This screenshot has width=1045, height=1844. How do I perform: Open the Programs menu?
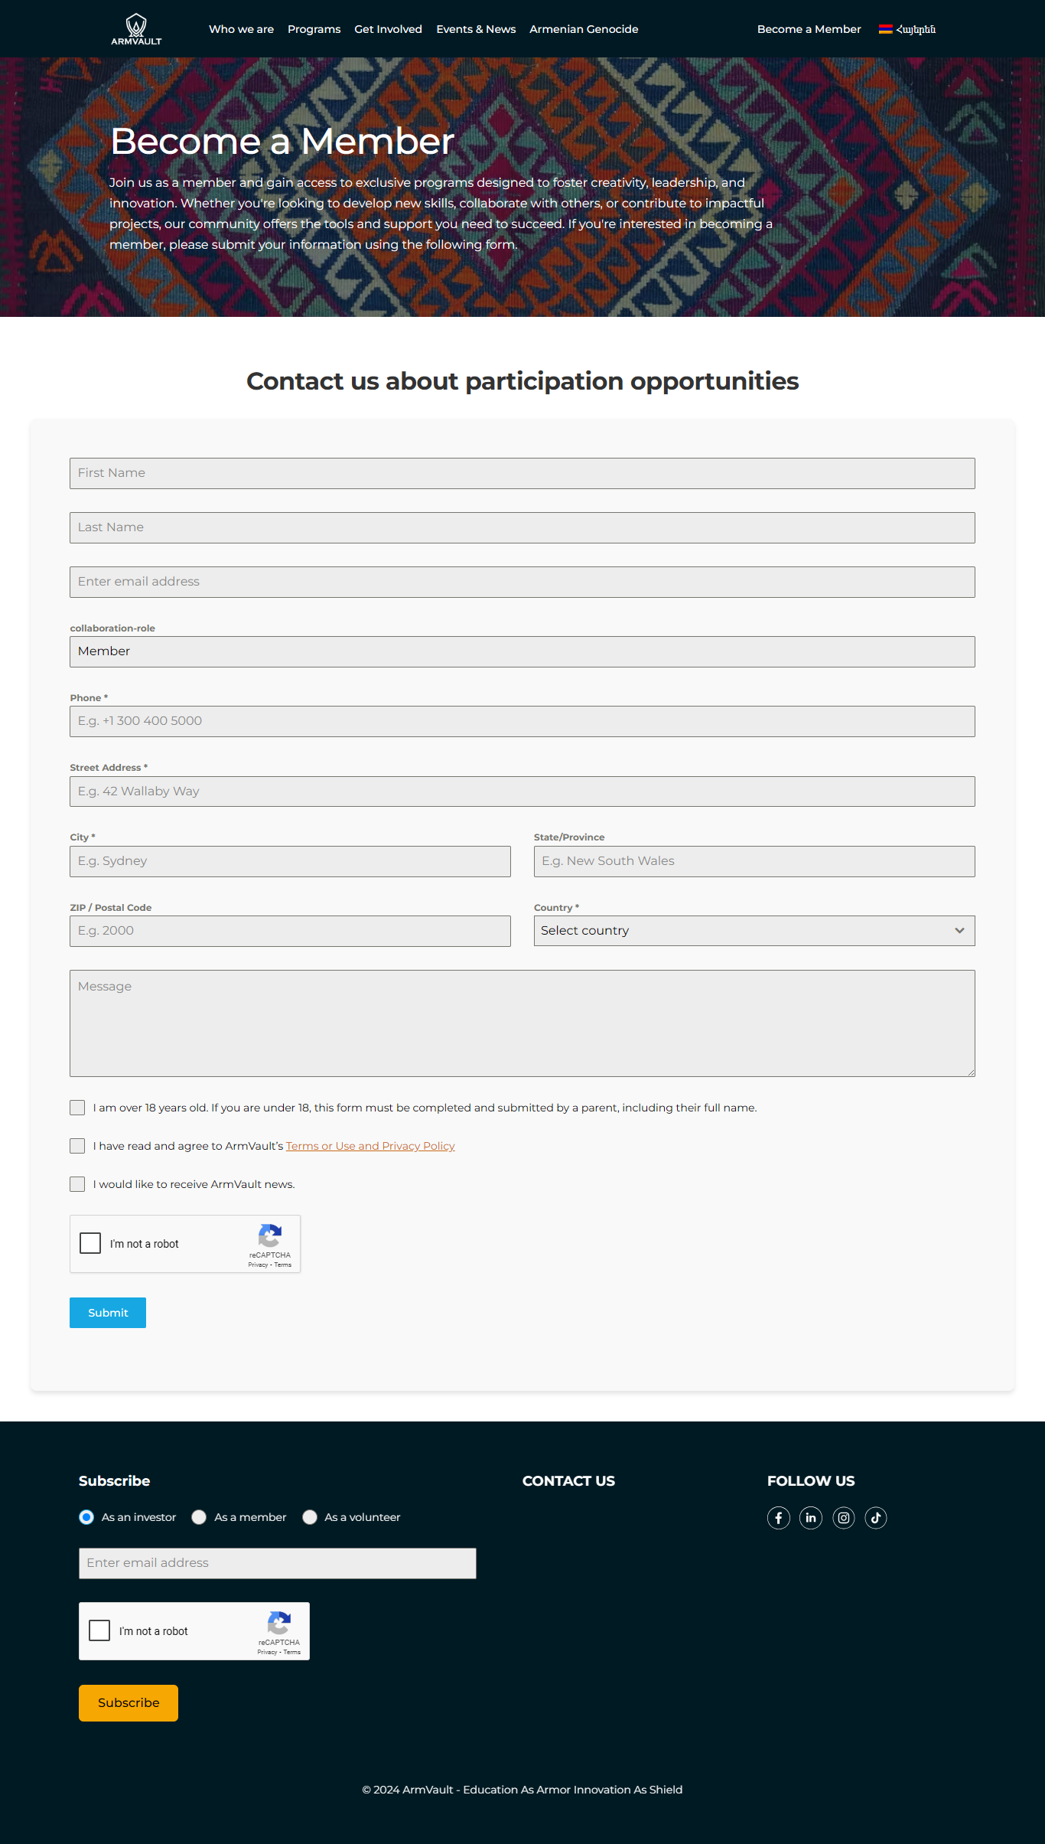314,29
